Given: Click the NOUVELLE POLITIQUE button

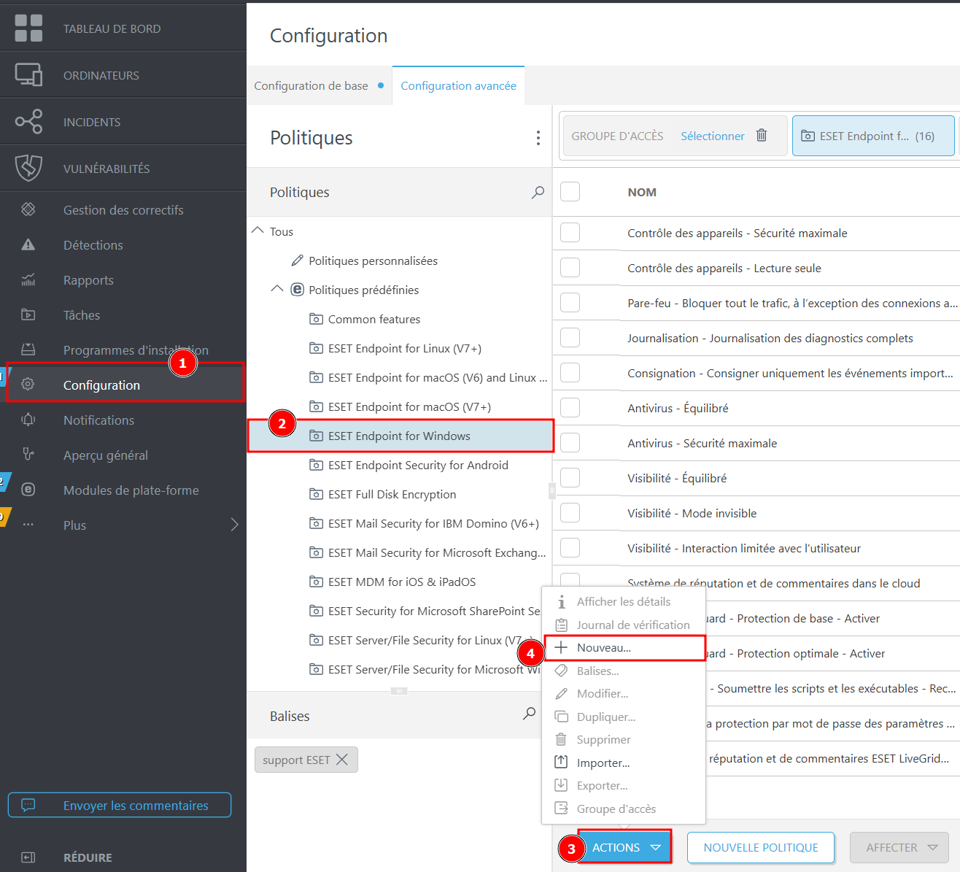Looking at the screenshot, I should click(x=761, y=847).
